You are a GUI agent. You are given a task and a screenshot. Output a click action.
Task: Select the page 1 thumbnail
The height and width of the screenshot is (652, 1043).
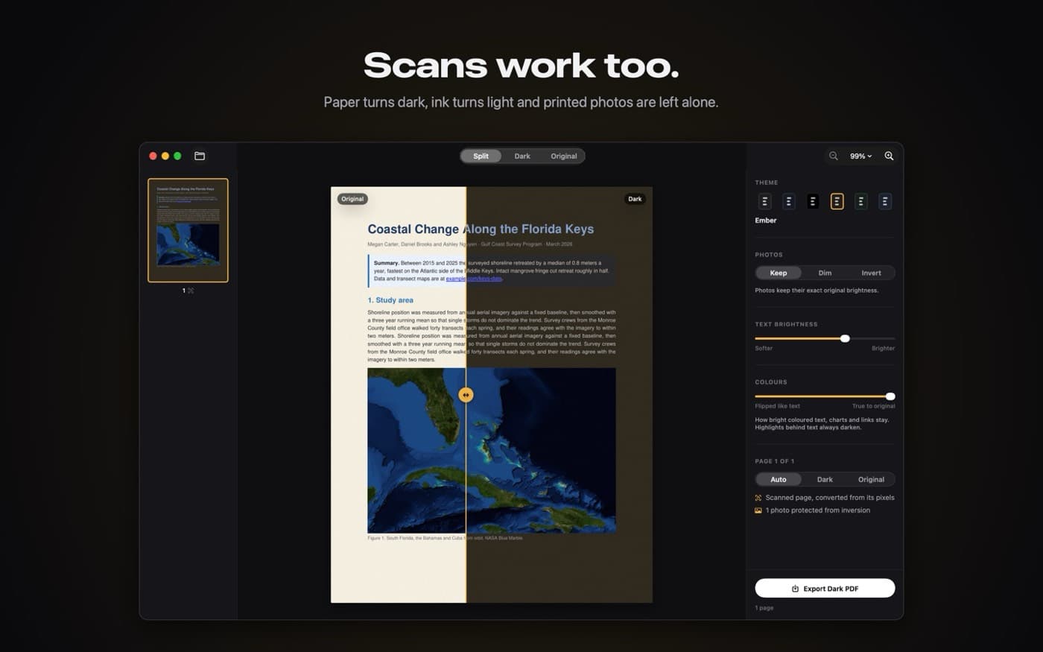[x=188, y=230]
